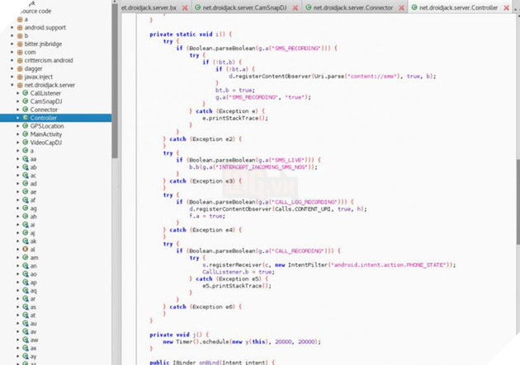
Task: Click the source tree panel scrollbar
Action: 116,82
